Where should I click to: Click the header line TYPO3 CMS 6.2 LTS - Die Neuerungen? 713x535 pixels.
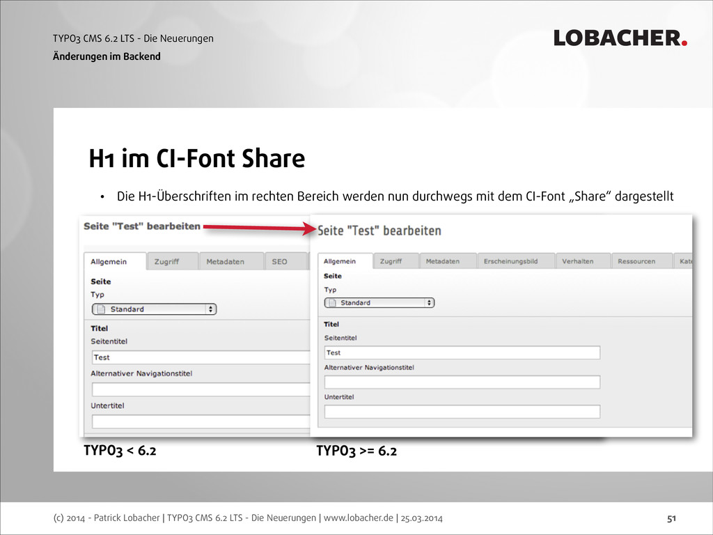(x=133, y=38)
